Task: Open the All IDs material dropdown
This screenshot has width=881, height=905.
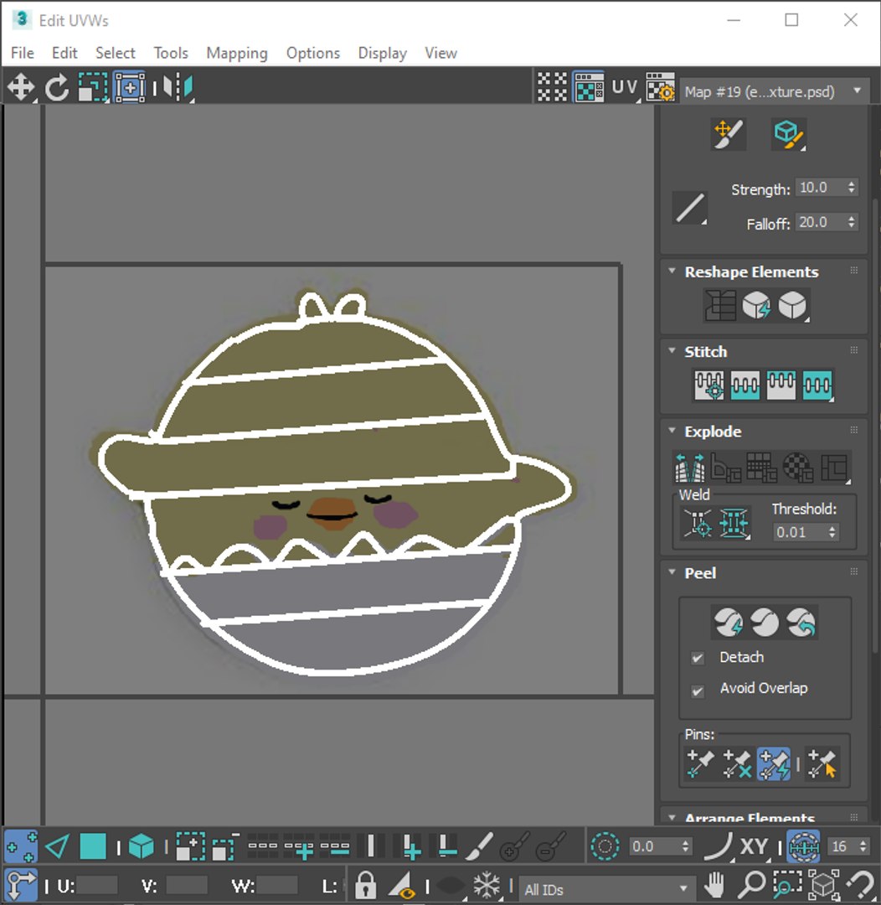Action: pyautogui.click(x=605, y=889)
